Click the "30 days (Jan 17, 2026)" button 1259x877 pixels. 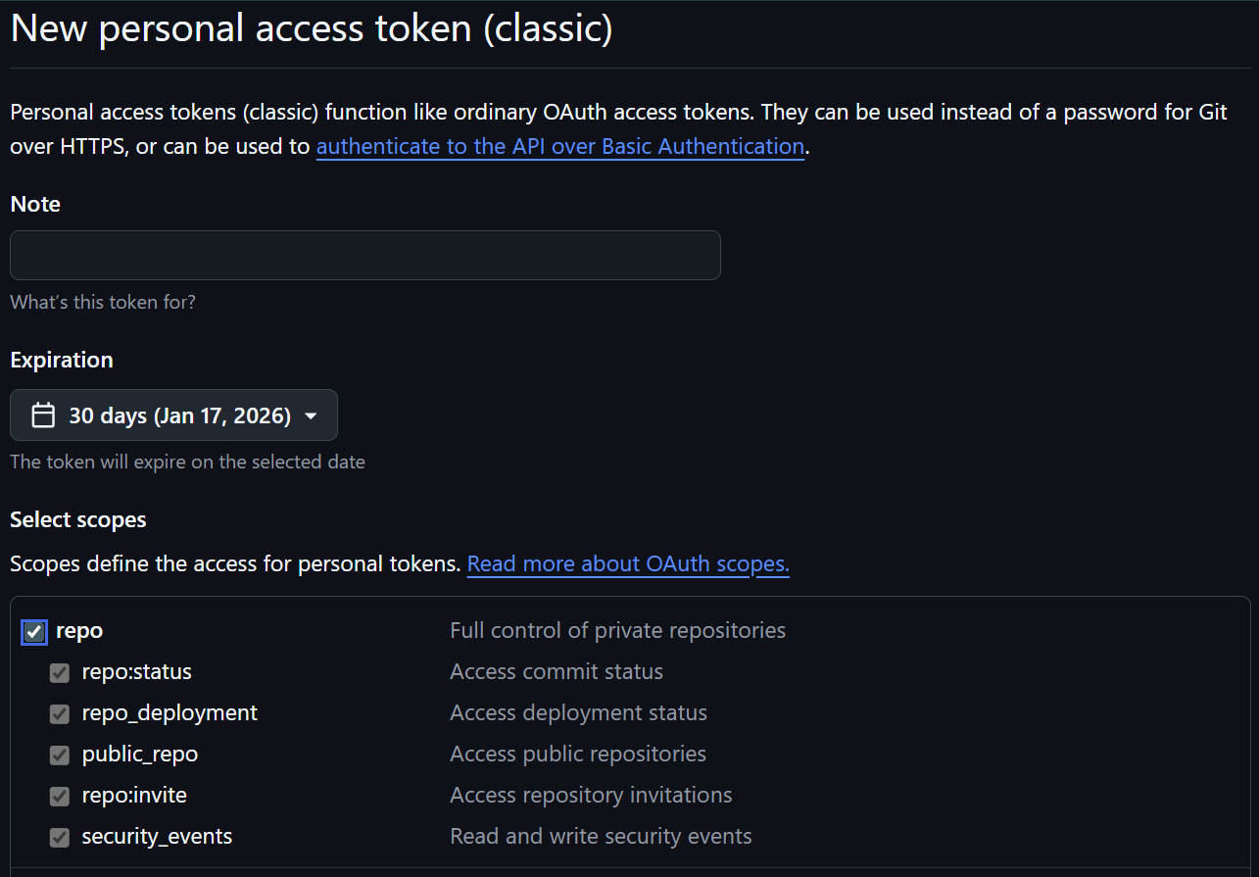tap(173, 414)
